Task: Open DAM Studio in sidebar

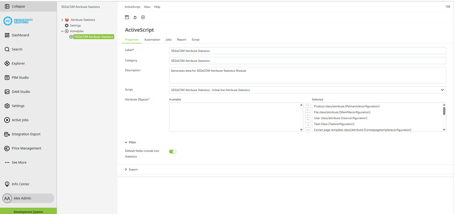Action: tap(21, 92)
